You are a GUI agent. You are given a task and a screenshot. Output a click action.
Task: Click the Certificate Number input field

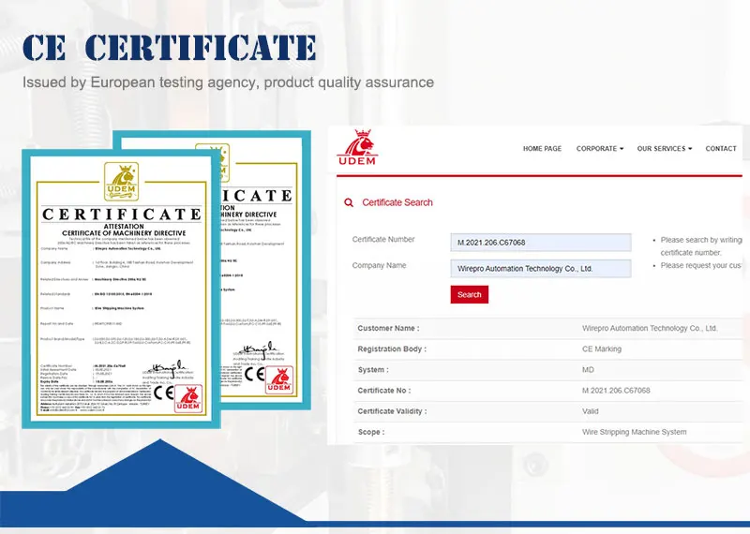click(x=541, y=243)
